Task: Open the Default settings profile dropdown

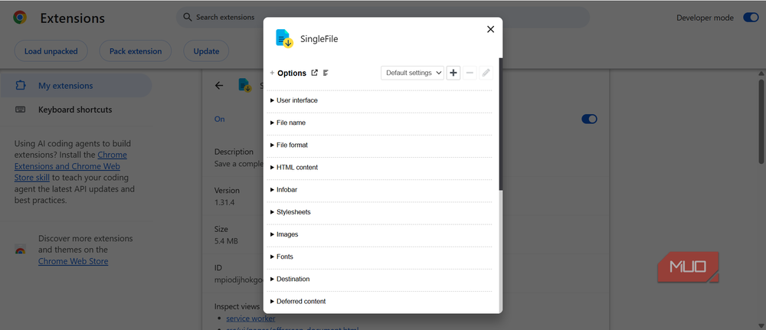Action: (x=412, y=73)
